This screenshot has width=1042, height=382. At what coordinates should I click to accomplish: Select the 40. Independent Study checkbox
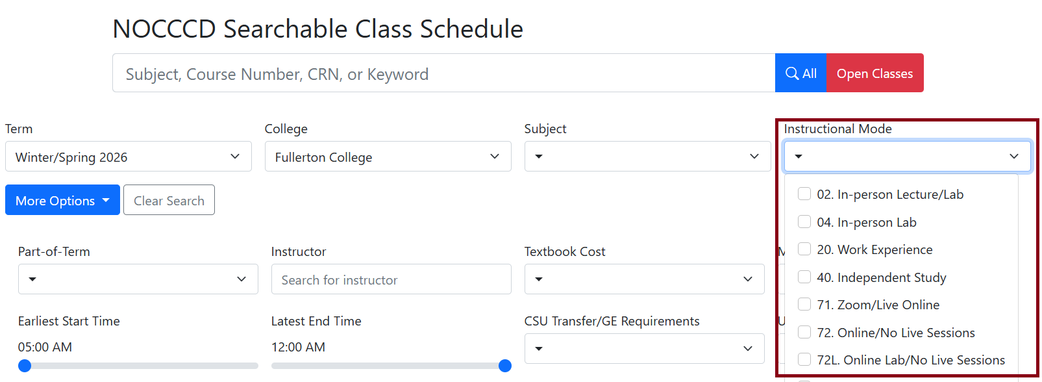coord(804,277)
